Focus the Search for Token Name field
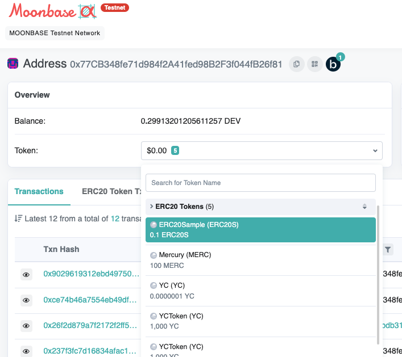The height and width of the screenshot is (357, 402). [260, 183]
